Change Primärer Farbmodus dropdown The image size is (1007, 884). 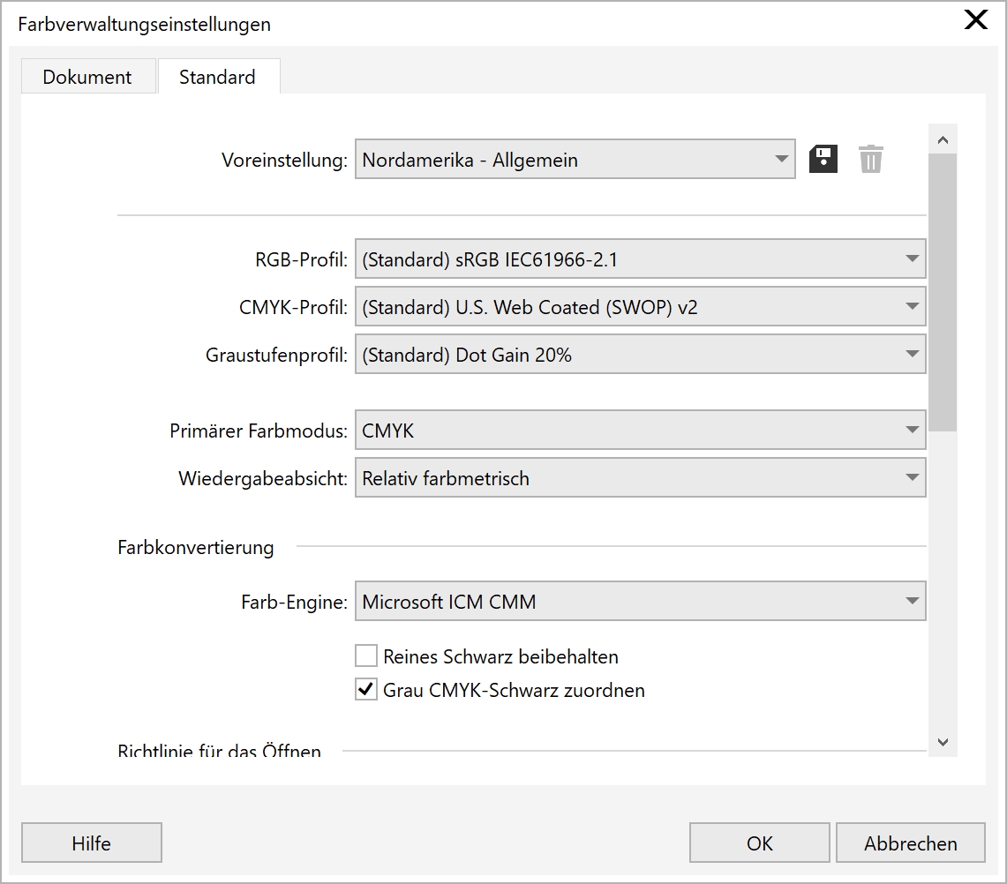click(x=640, y=431)
